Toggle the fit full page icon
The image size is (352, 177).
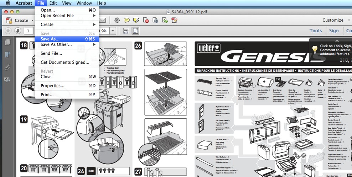(x=135, y=31)
